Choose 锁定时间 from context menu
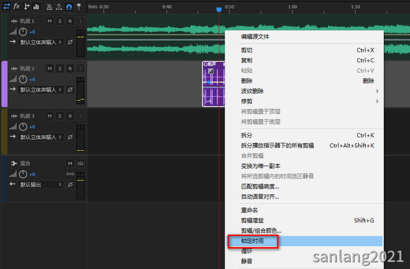The image size is (410, 269). click(x=253, y=241)
